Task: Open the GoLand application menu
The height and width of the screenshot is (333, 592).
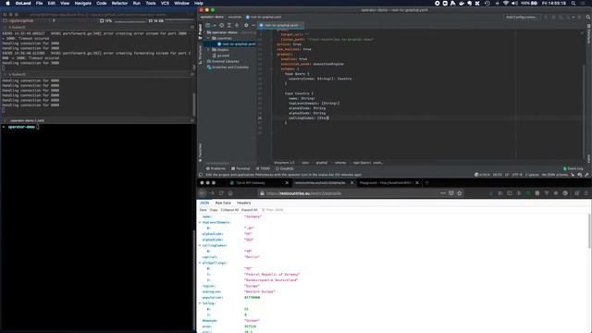Action: point(23,3)
